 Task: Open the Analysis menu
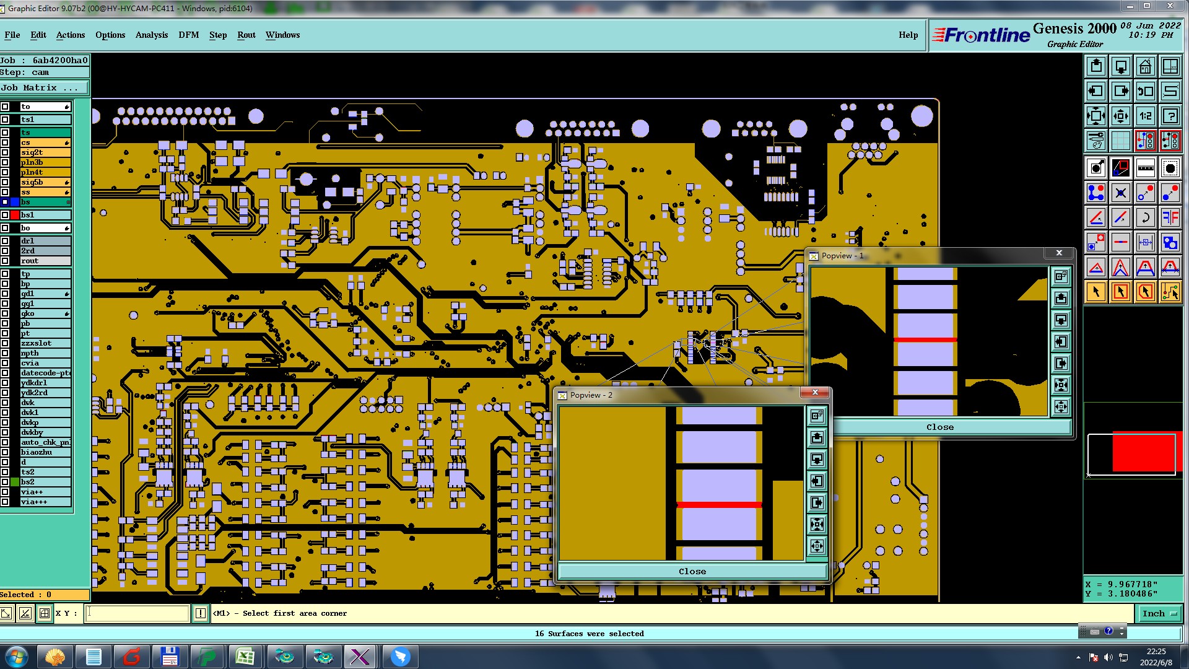pyautogui.click(x=151, y=35)
